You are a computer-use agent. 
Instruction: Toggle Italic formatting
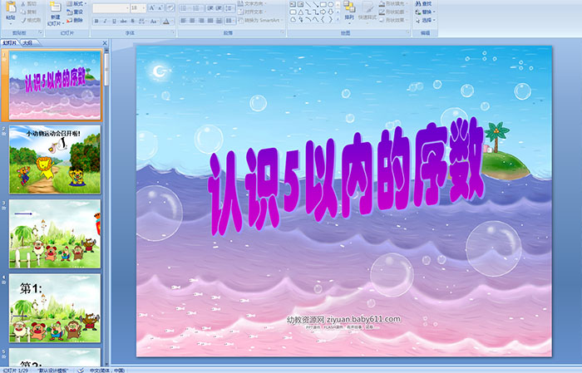(x=105, y=22)
